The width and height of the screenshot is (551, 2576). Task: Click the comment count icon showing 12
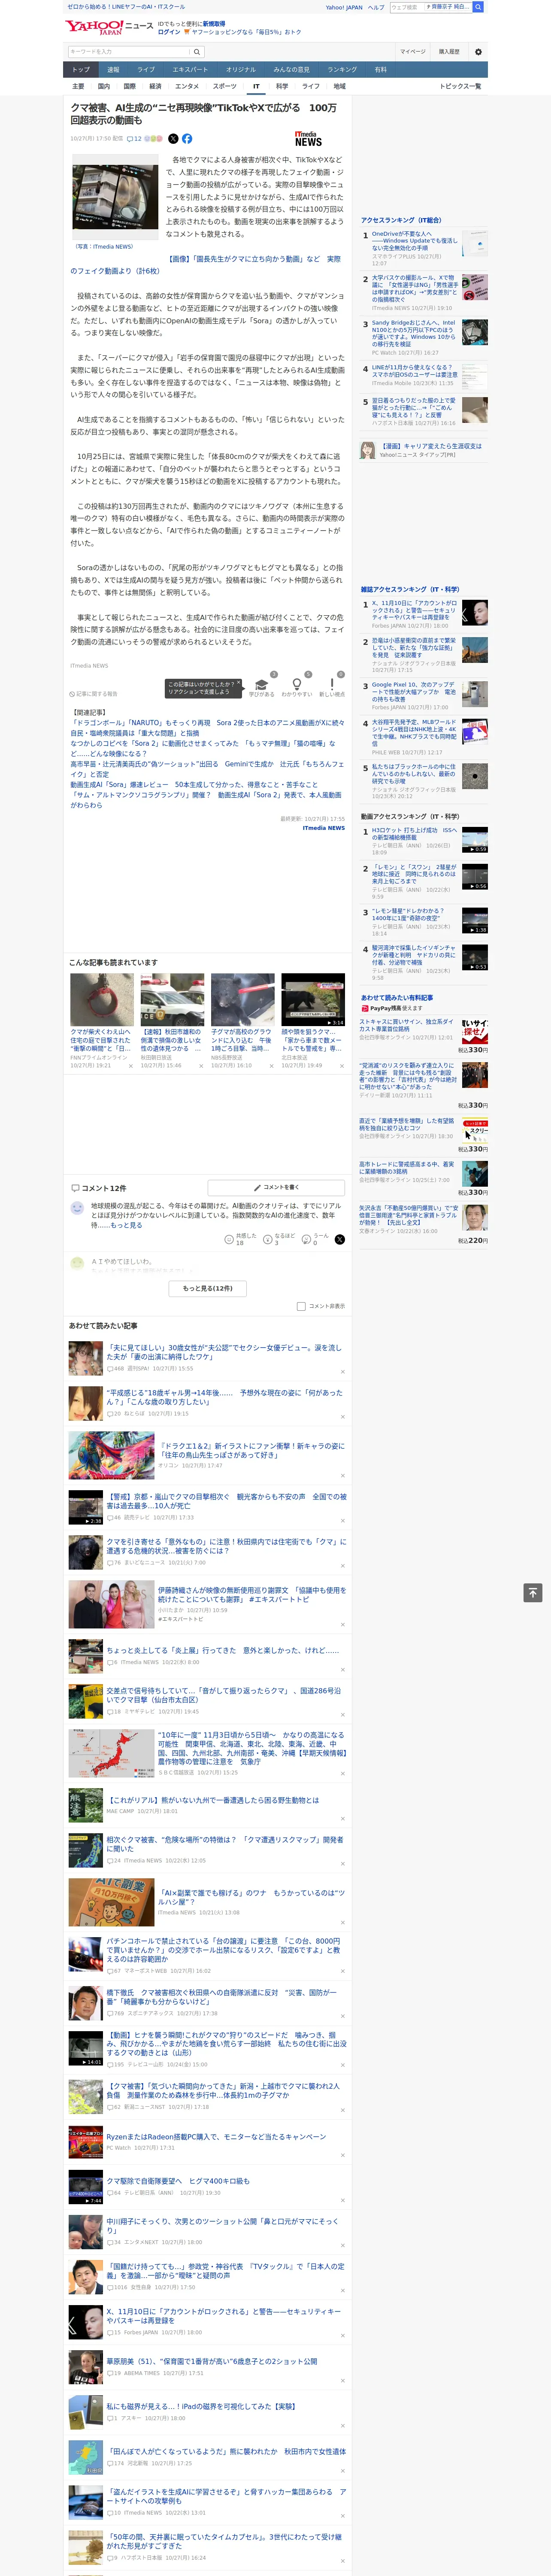pyautogui.click(x=134, y=139)
